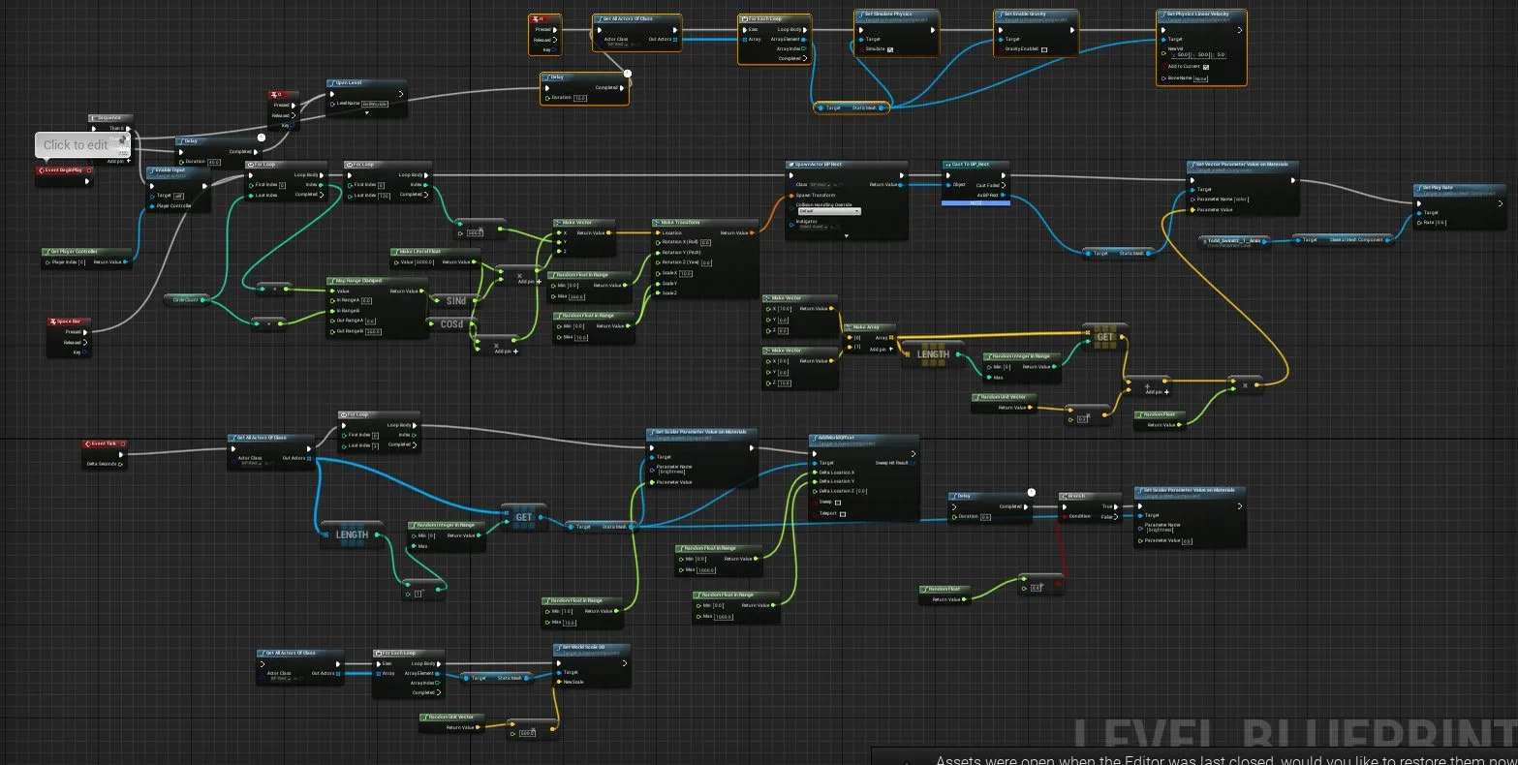Click Add pin on the Sequence node
This screenshot has height=765, width=1518.
[118, 161]
